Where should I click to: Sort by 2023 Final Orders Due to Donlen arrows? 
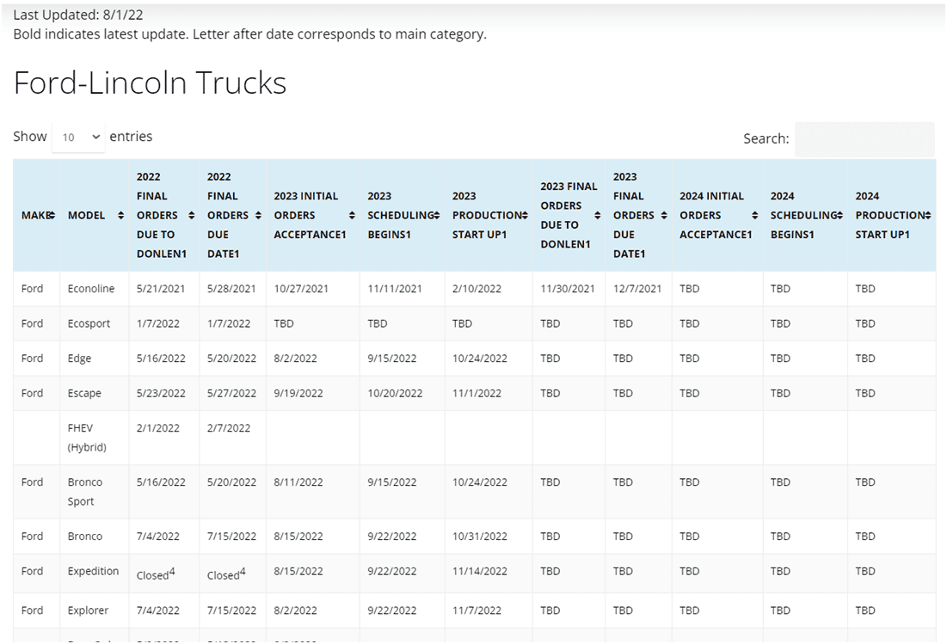click(x=597, y=216)
